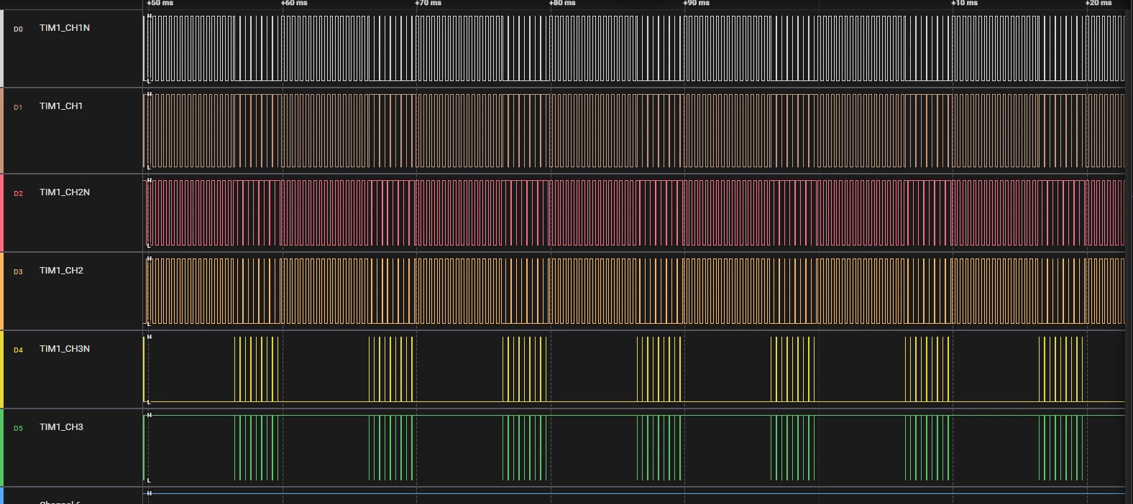Click the first yellow TIM1_CH3N pulse burst
1133x504 pixels.
[257, 369]
